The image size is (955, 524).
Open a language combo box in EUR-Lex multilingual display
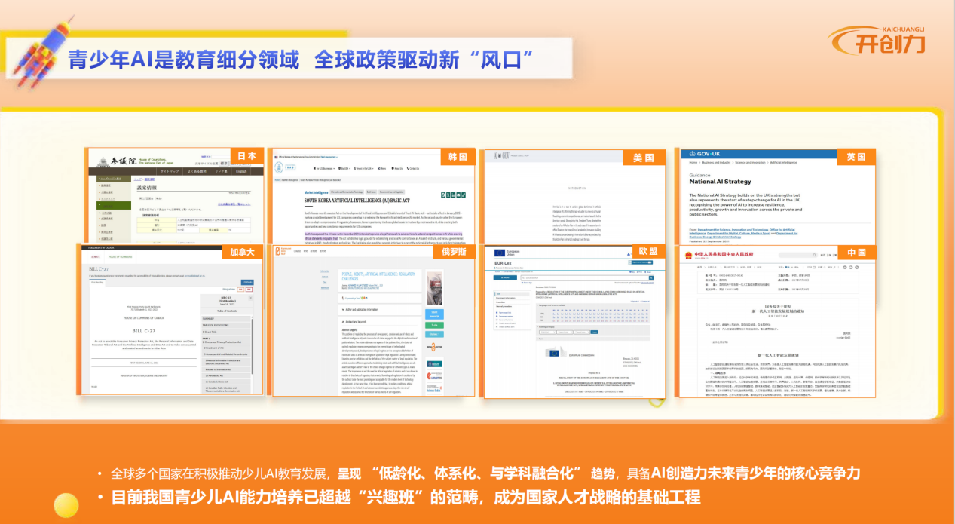(547, 332)
